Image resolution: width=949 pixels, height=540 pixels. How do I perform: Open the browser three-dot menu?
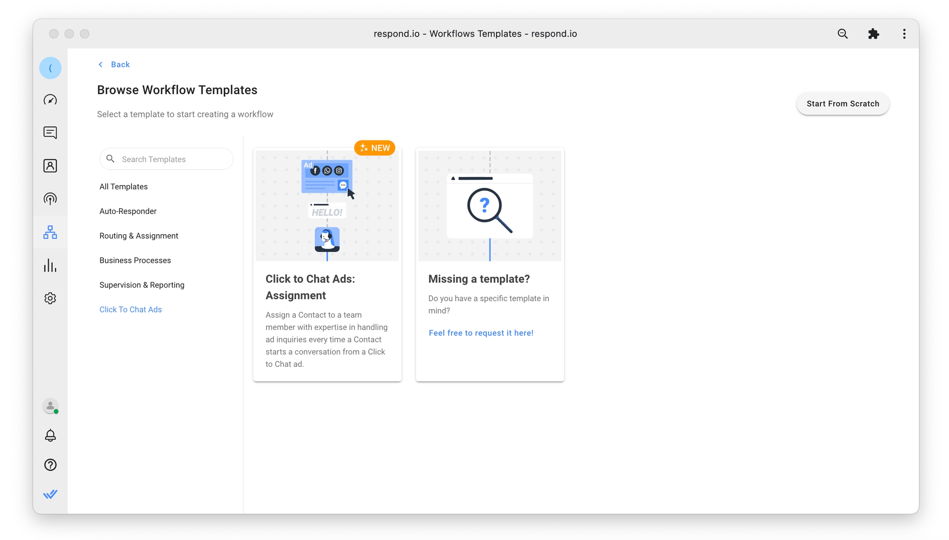904,34
